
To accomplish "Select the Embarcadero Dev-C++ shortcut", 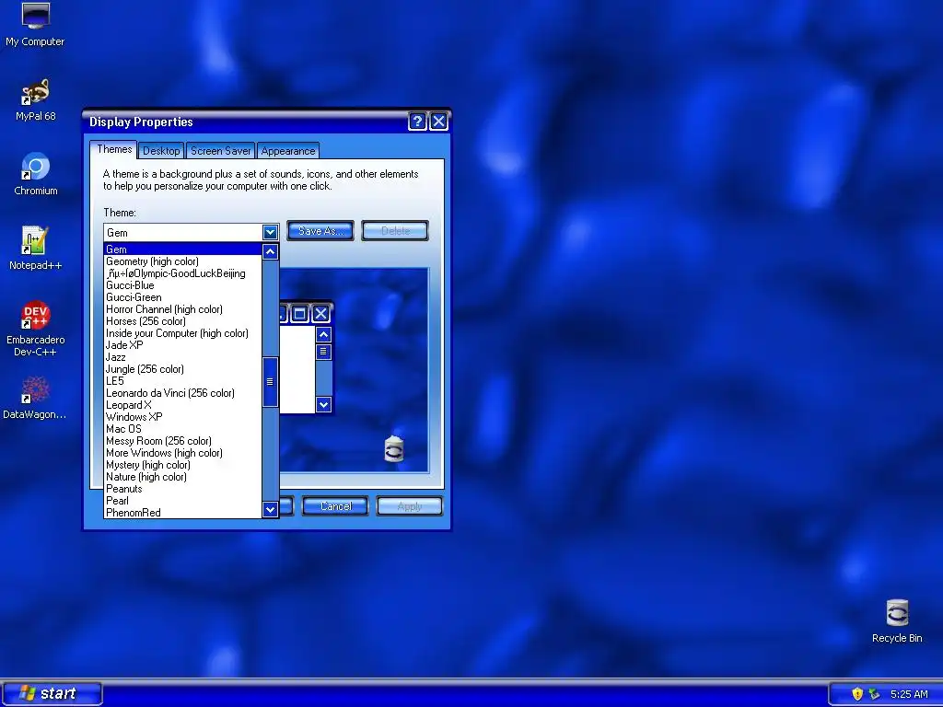I will click(x=35, y=329).
